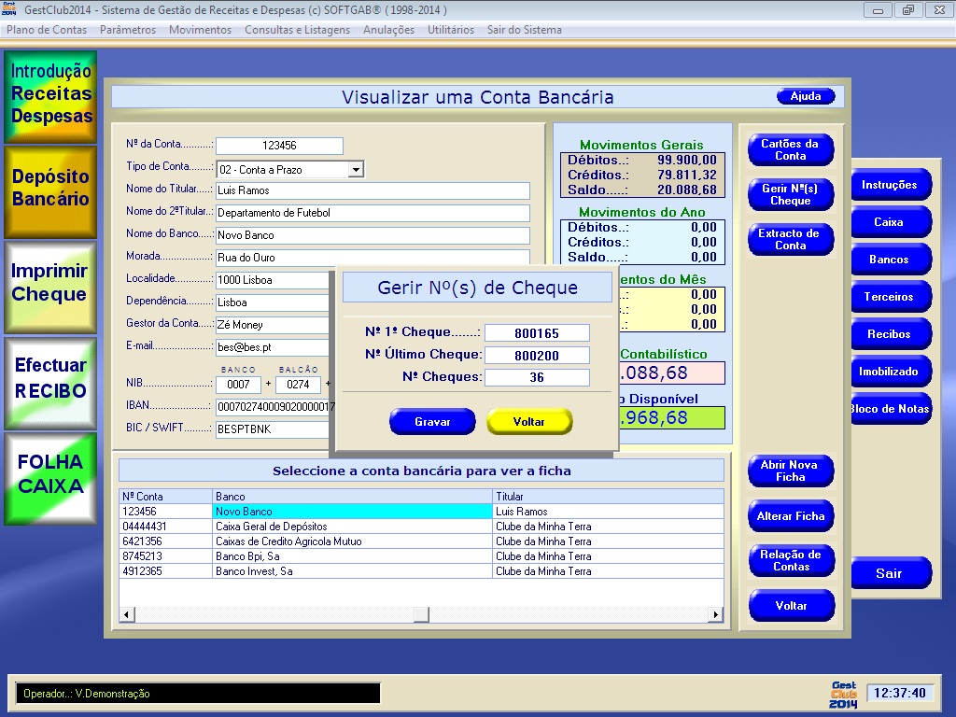Viewport: 956px width, 717px height.
Task: Open the Movimentos menu
Action: (200, 30)
